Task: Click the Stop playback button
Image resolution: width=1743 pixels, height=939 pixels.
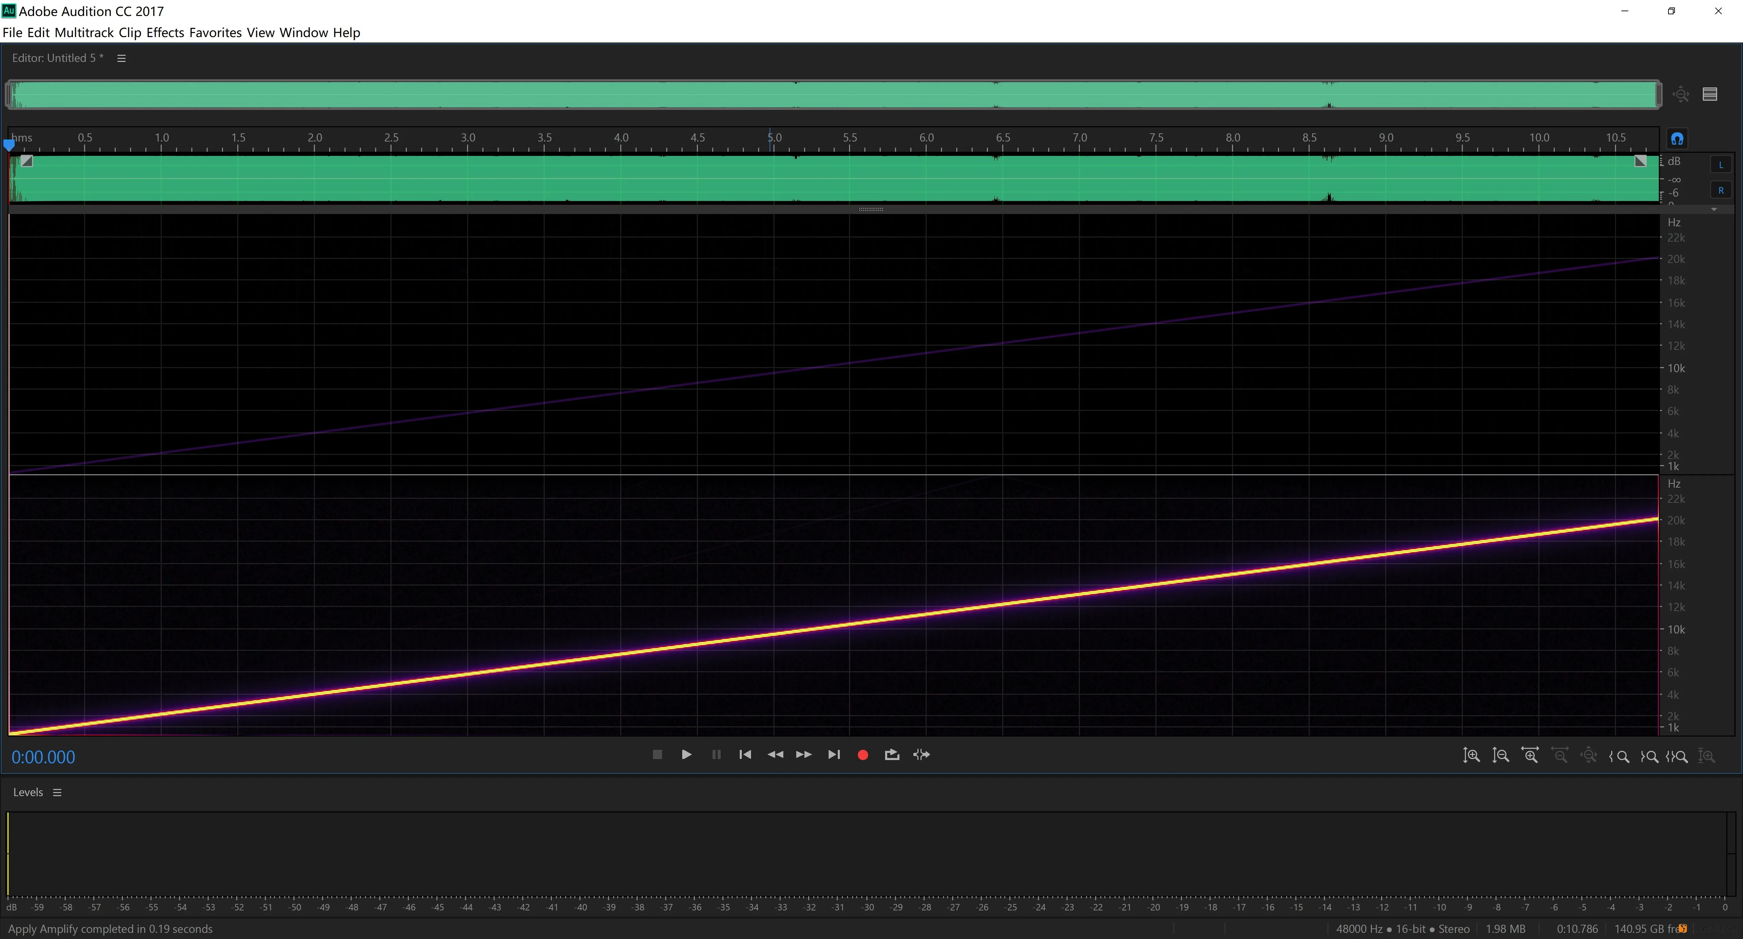Action: click(x=656, y=755)
